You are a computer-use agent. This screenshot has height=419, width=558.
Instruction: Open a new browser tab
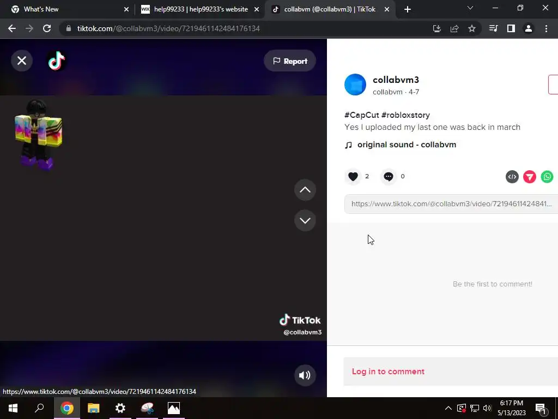(x=408, y=9)
